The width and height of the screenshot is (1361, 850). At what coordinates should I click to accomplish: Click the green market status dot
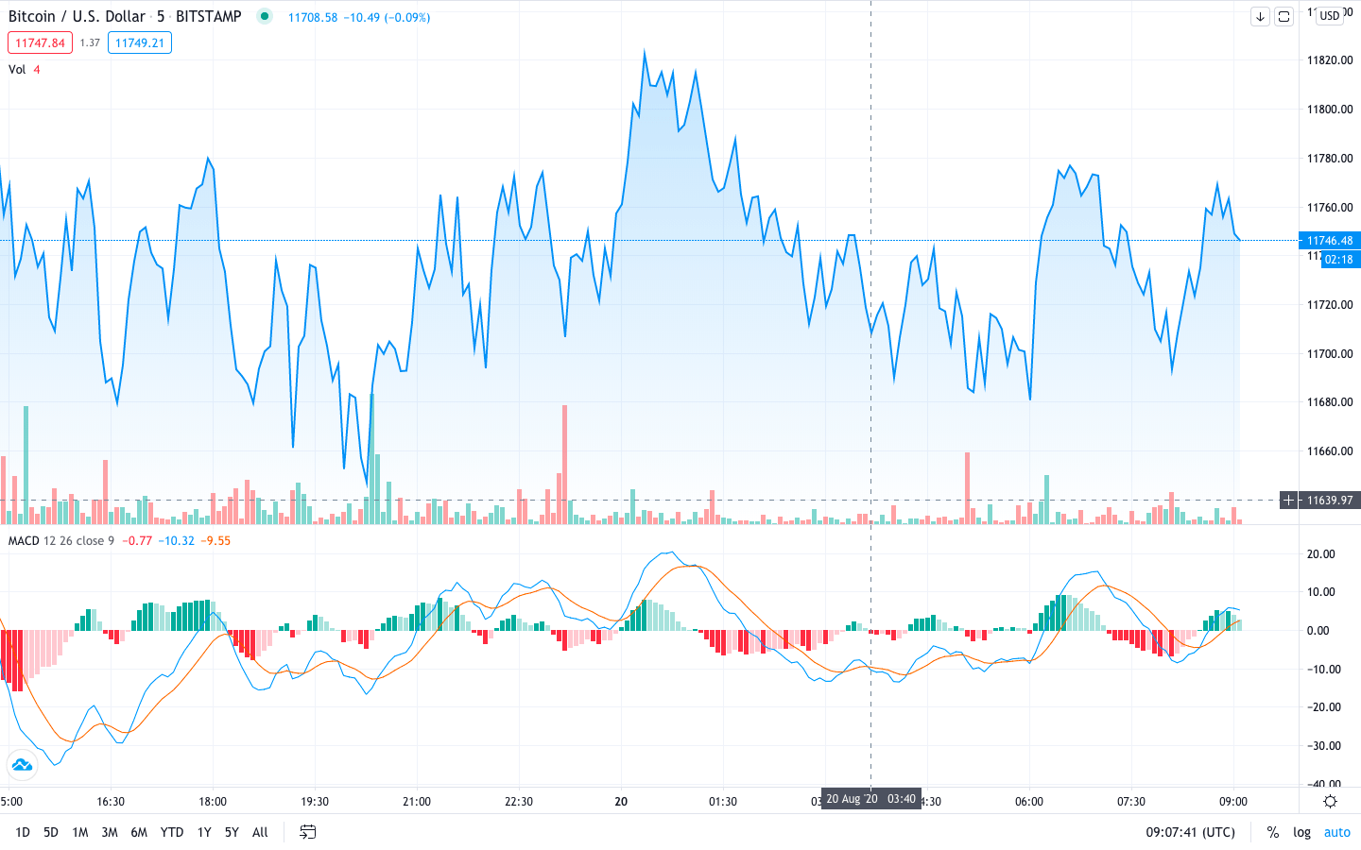[x=265, y=16]
